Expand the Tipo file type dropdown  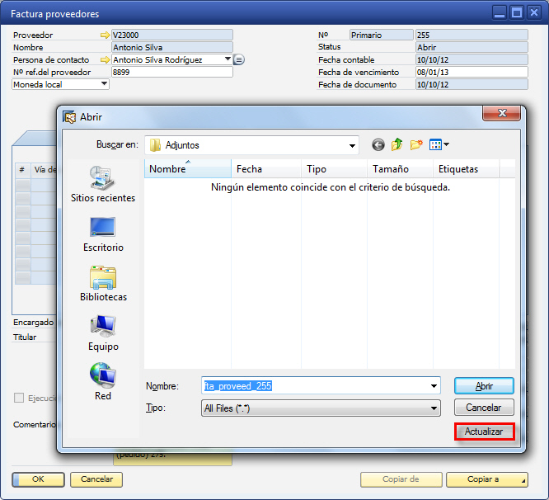(434, 408)
